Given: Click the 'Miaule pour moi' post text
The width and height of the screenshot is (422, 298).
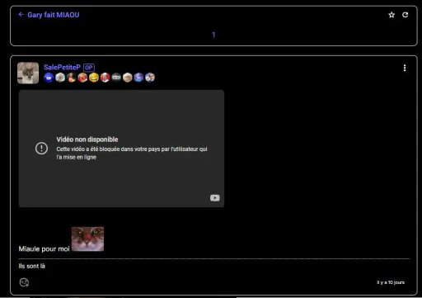Looking at the screenshot, I should point(44,249).
